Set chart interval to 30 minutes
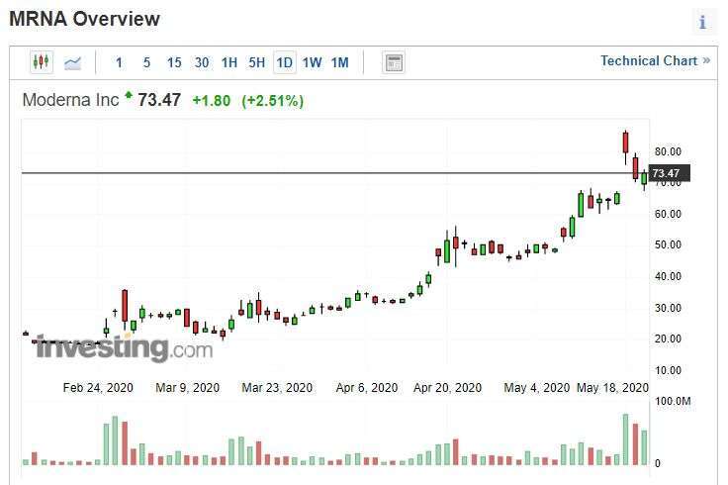This screenshot has height=485, width=728. point(202,62)
